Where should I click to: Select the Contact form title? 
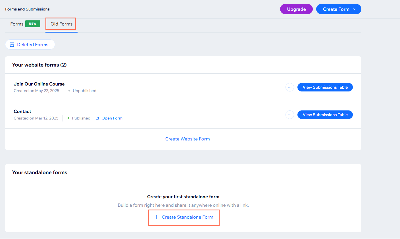pos(22,111)
